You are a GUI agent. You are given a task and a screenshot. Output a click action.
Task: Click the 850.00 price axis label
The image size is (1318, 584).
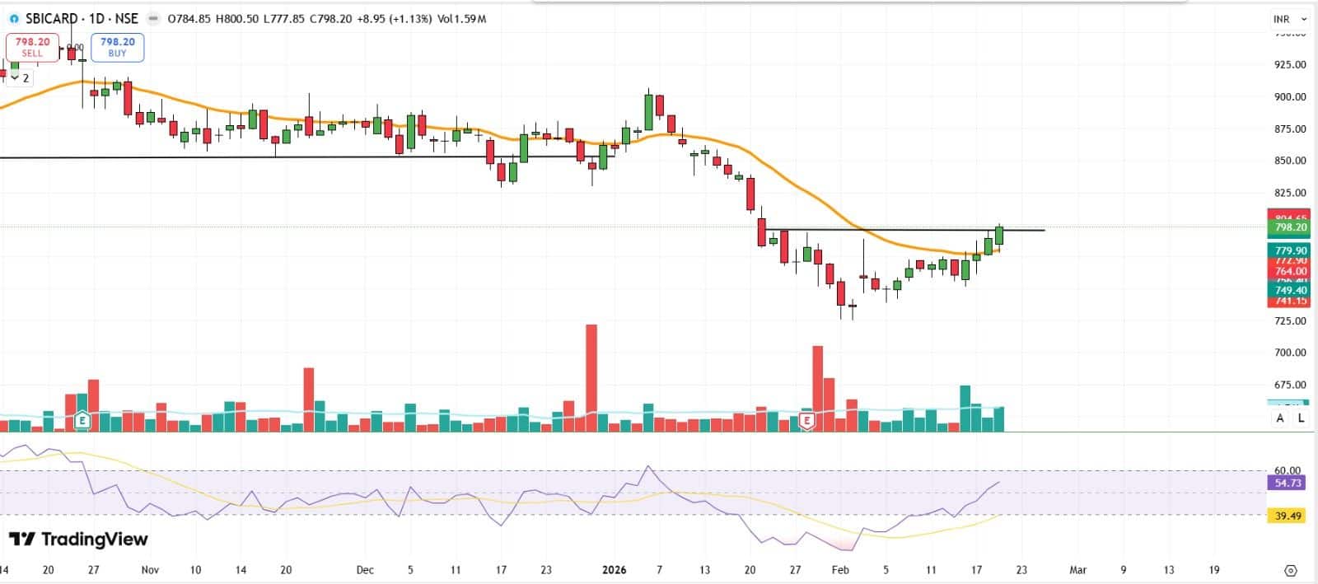click(x=1290, y=161)
